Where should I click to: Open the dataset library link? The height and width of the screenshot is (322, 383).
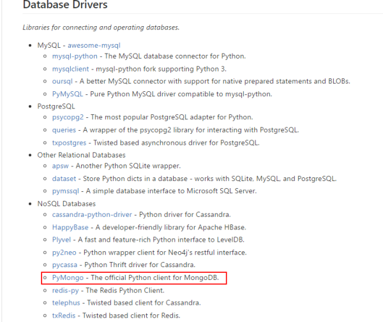pos(64,179)
